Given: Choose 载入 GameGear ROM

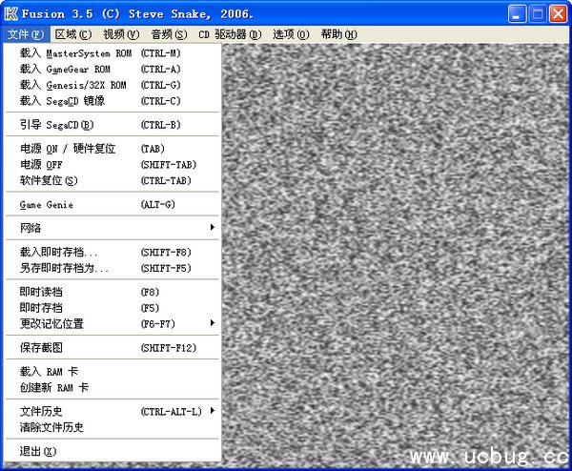Looking at the screenshot, I should (112, 69).
